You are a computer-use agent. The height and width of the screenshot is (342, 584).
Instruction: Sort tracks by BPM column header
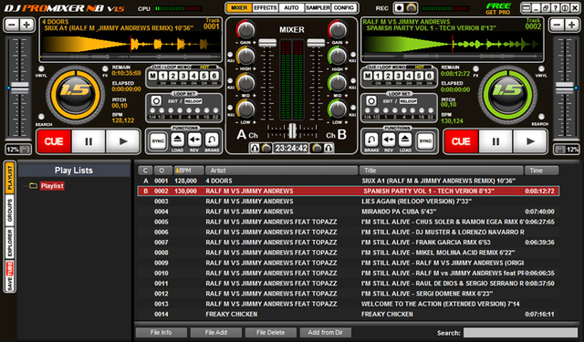[189, 171]
